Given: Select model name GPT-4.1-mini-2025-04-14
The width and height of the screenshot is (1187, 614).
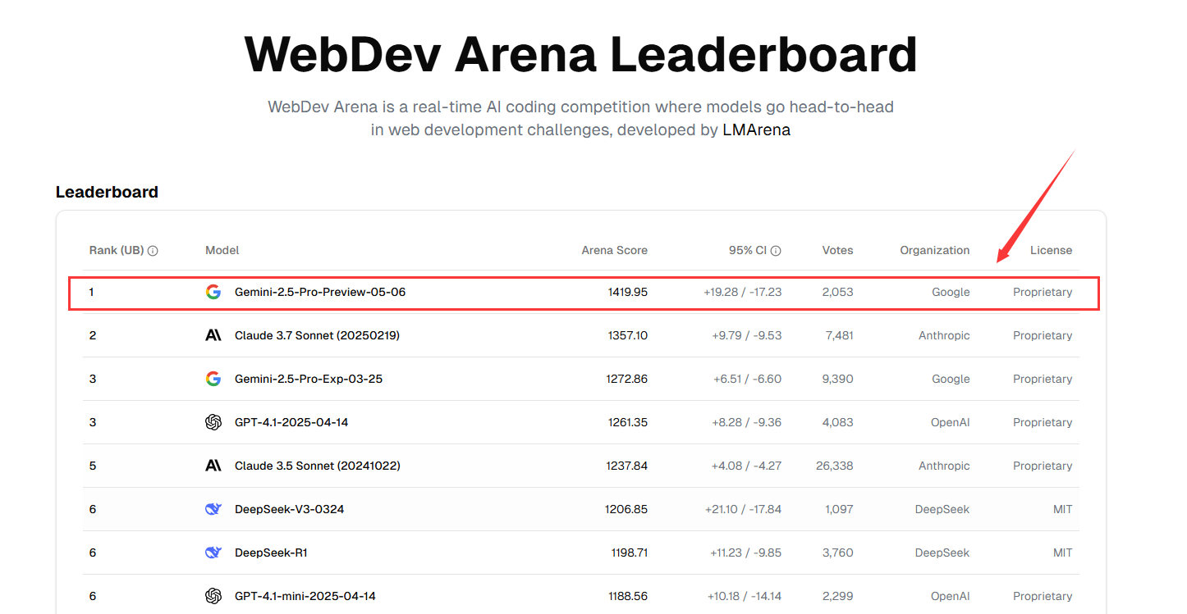Looking at the screenshot, I should [x=305, y=596].
